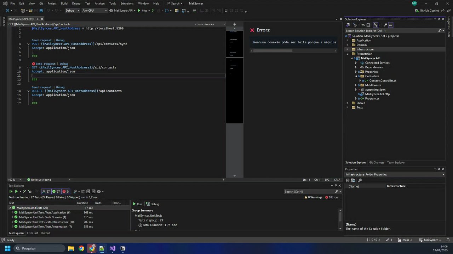Click Debug button in test Group Summary pane

[x=153, y=204]
